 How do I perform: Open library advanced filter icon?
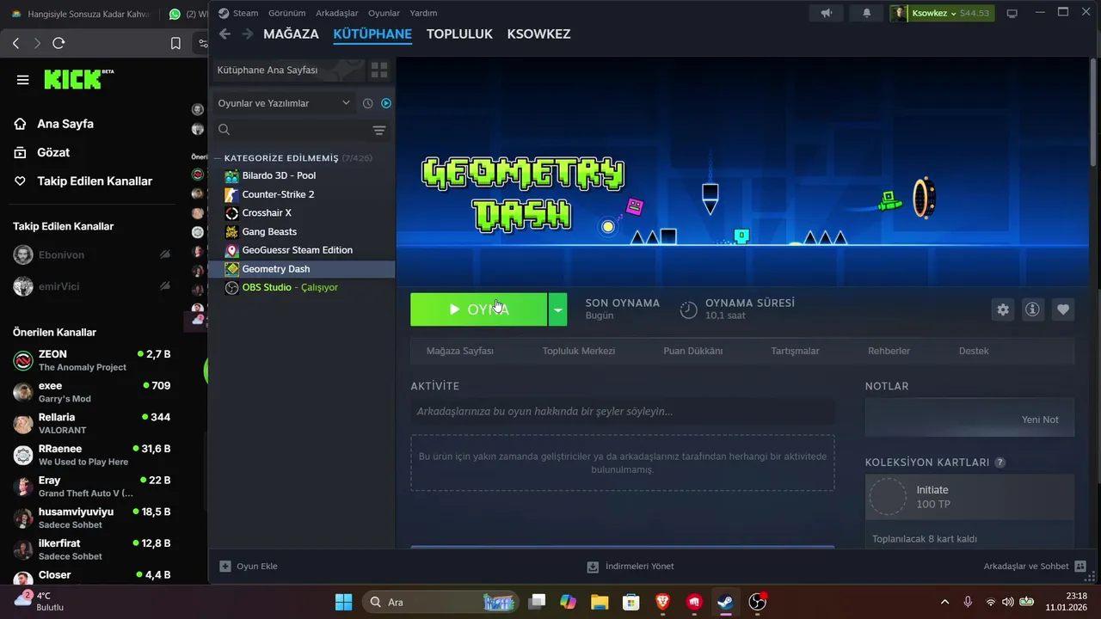click(379, 130)
